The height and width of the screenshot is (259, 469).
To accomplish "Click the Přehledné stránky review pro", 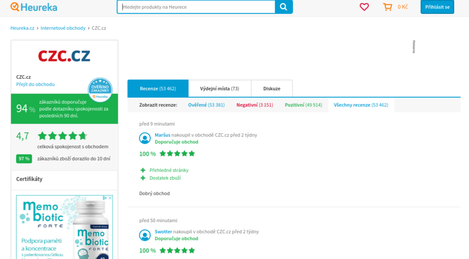I will [x=169, y=170].
